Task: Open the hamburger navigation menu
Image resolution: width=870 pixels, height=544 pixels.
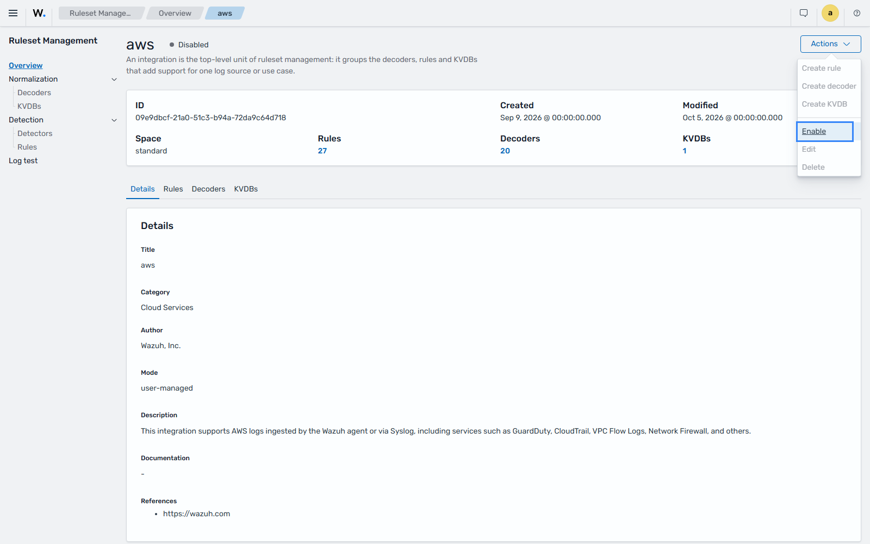Action: coord(13,13)
